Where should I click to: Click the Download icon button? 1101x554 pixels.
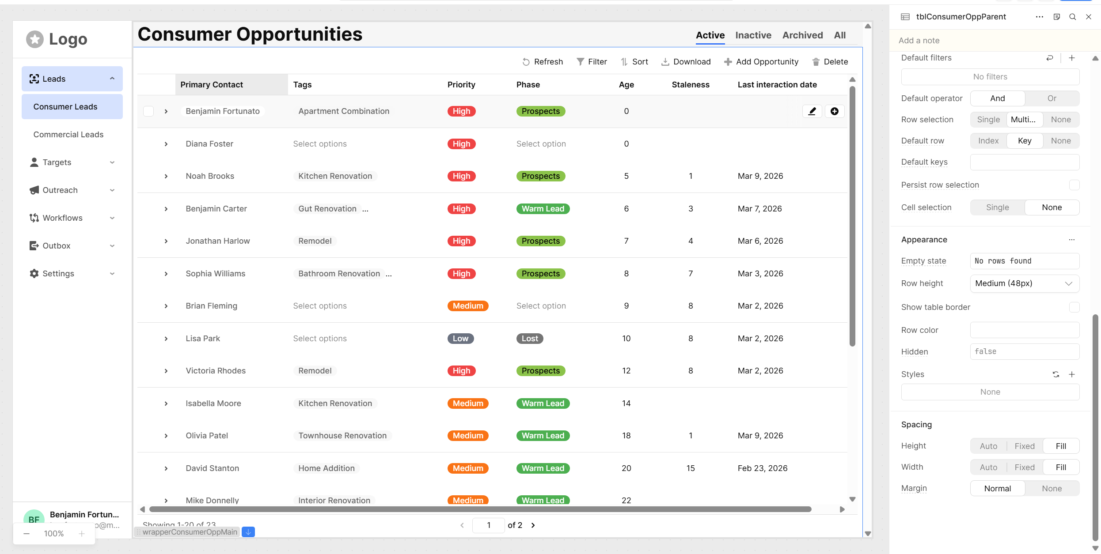coord(665,62)
